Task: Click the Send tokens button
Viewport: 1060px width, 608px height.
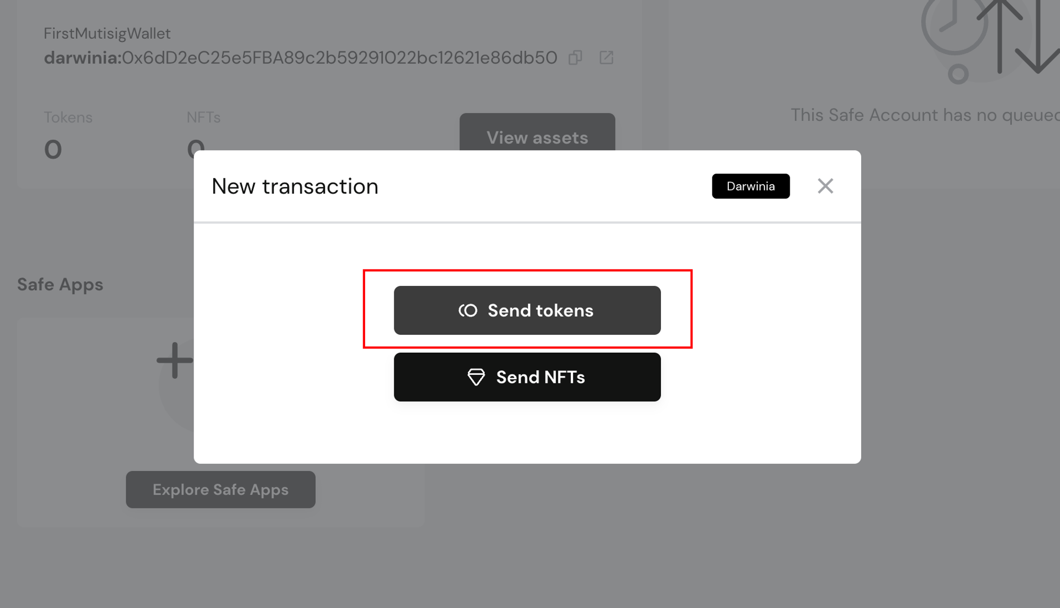Action: pyautogui.click(x=527, y=310)
